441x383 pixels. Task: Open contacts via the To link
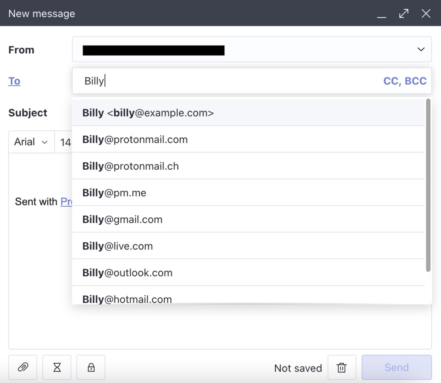tap(15, 81)
